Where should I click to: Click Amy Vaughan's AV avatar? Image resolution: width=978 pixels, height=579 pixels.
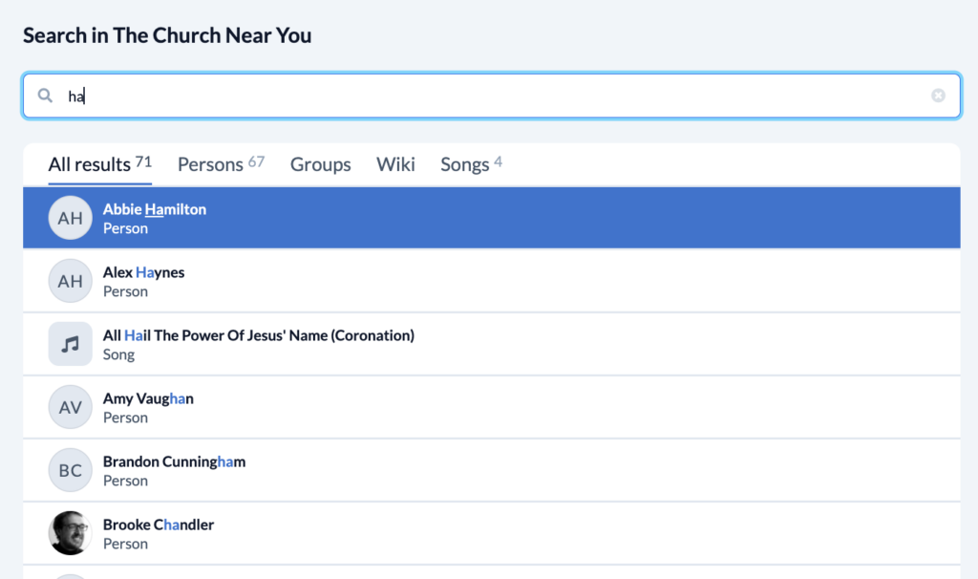click(x=71, y=407)
